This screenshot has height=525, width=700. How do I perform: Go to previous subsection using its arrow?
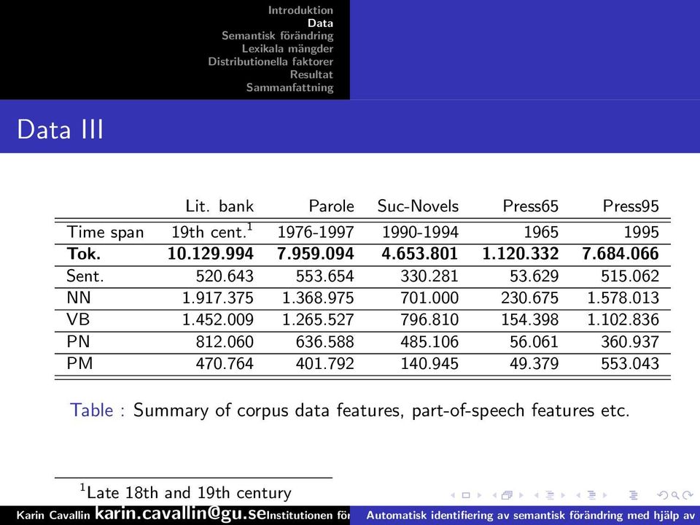click(x=537, y=495)
